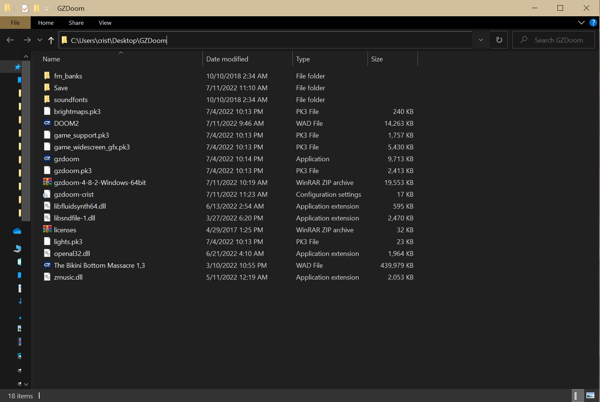The width and height of the screenshot is (600, 402).
Task: Open the Help question mark icon
Action: [x=593, y=23]
